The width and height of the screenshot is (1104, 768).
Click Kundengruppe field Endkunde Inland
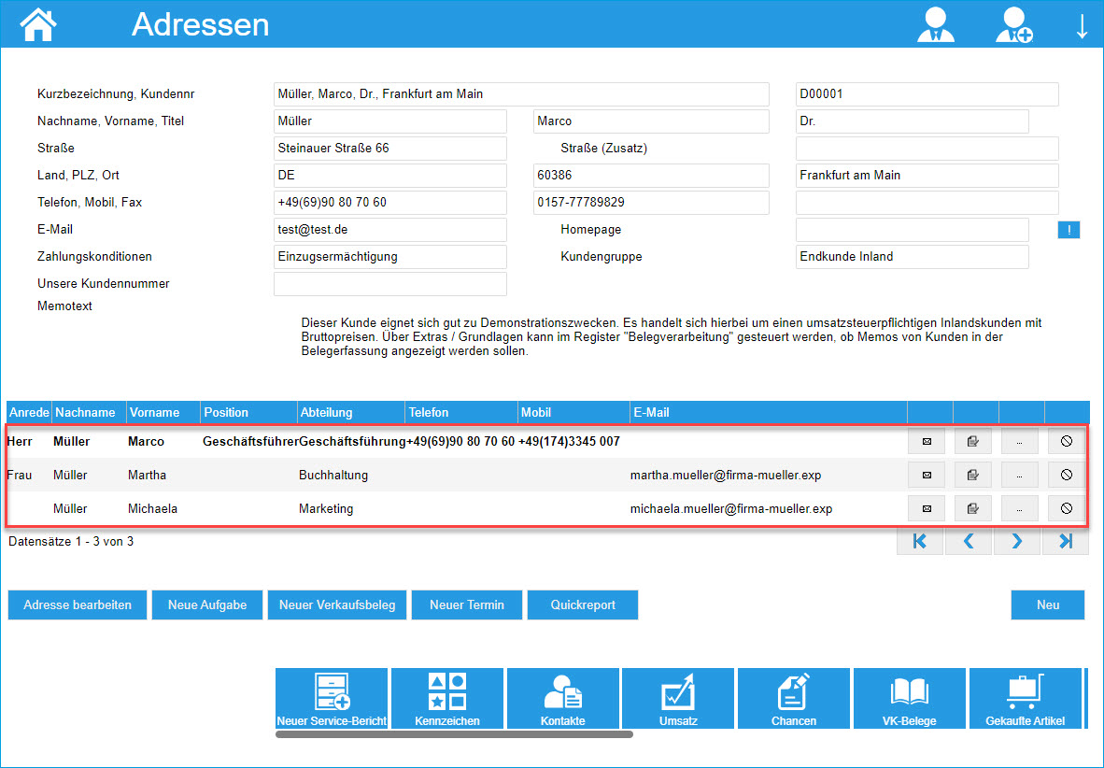pos(913,257)
